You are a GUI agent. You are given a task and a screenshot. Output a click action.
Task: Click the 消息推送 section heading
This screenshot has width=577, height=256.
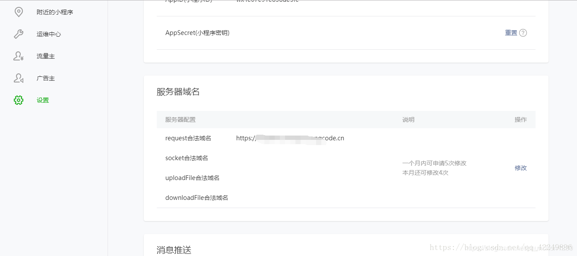174,250
